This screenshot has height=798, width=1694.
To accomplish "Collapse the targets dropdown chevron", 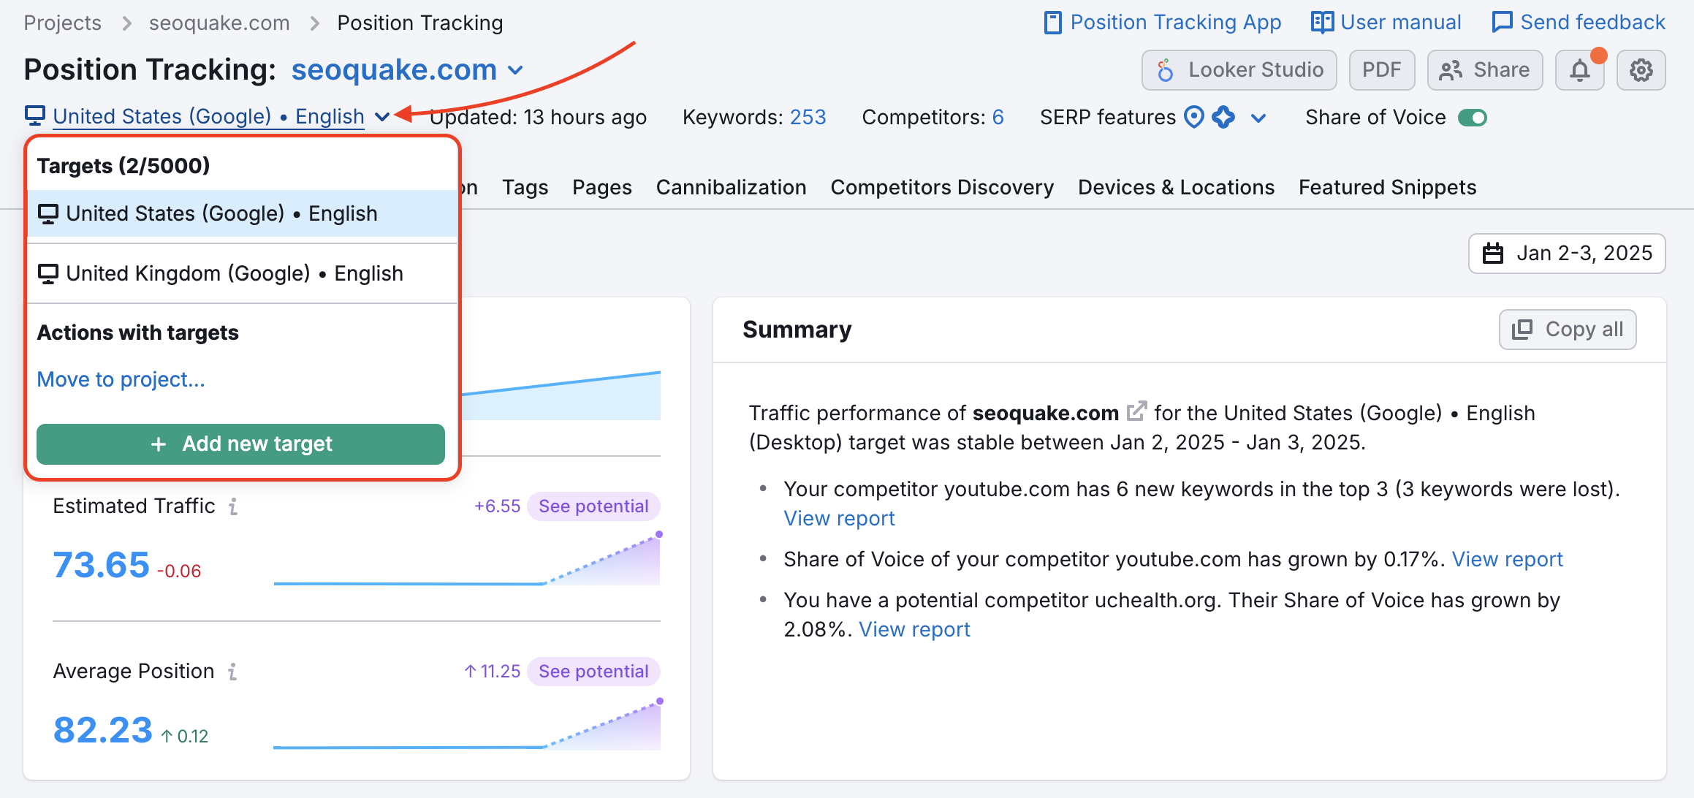I will click(383, 116).
